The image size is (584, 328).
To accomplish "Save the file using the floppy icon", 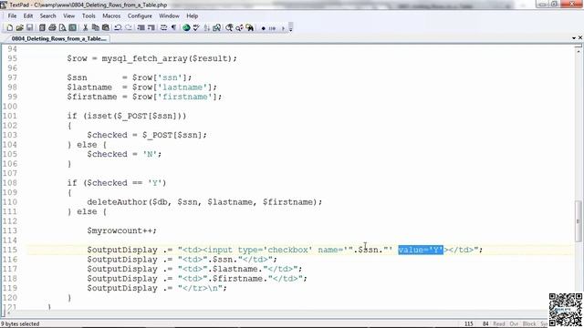I will 29,28.
